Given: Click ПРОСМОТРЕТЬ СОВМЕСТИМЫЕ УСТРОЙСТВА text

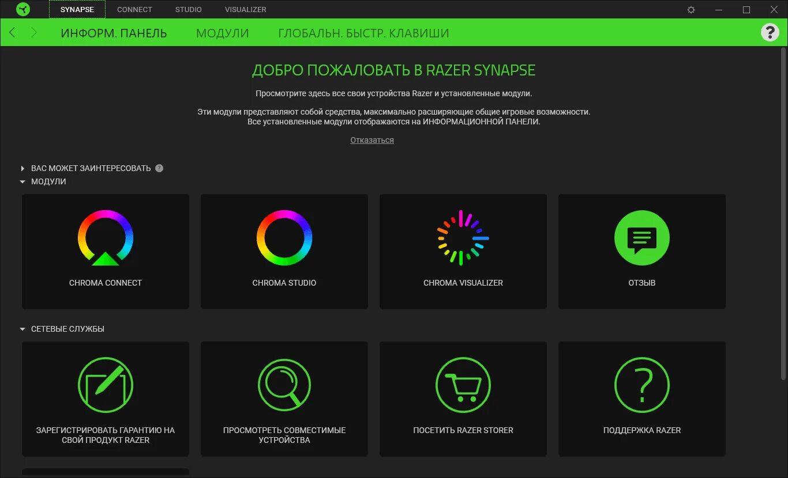Looking at the screenshot, I should (284, 435).
